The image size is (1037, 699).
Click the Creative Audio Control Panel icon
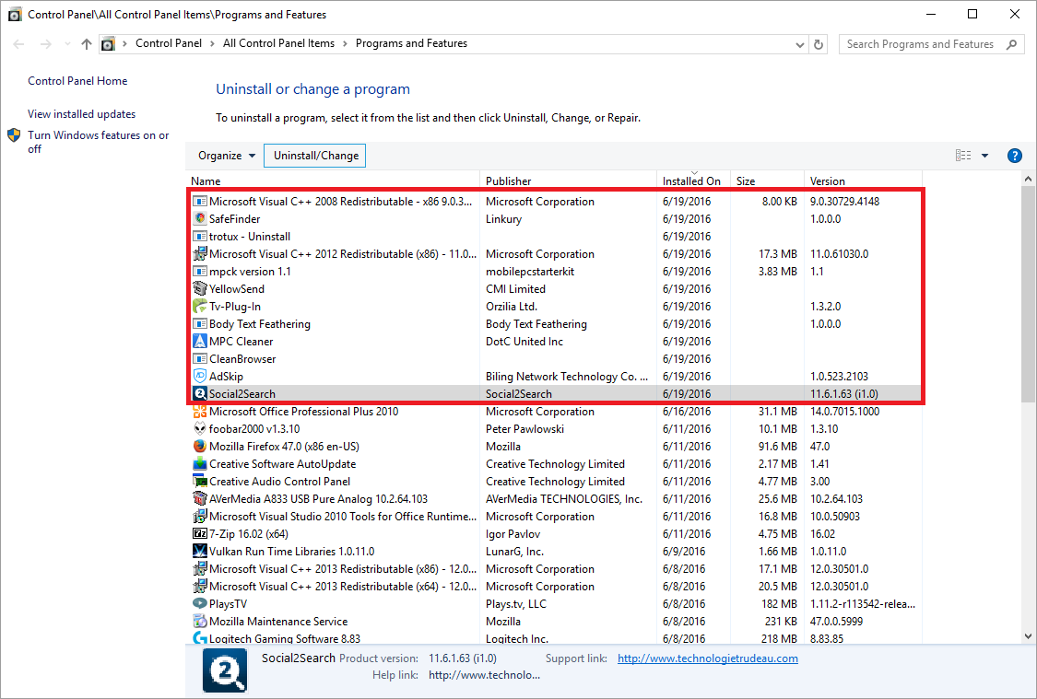point(200,482)
